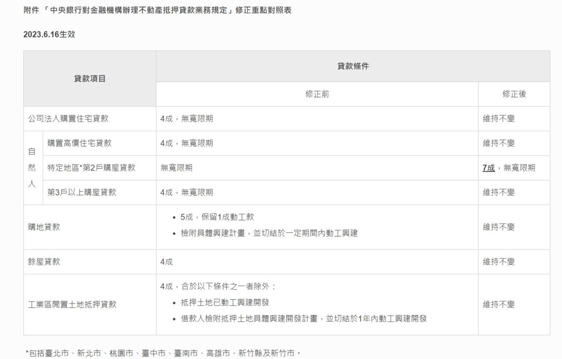Click the "修正後" sub-header cell
The width and height of the screenshot is (562, 359).
click(514, 94)
